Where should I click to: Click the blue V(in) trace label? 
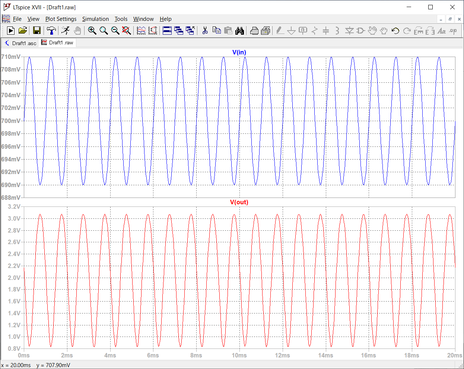point(239,52)
